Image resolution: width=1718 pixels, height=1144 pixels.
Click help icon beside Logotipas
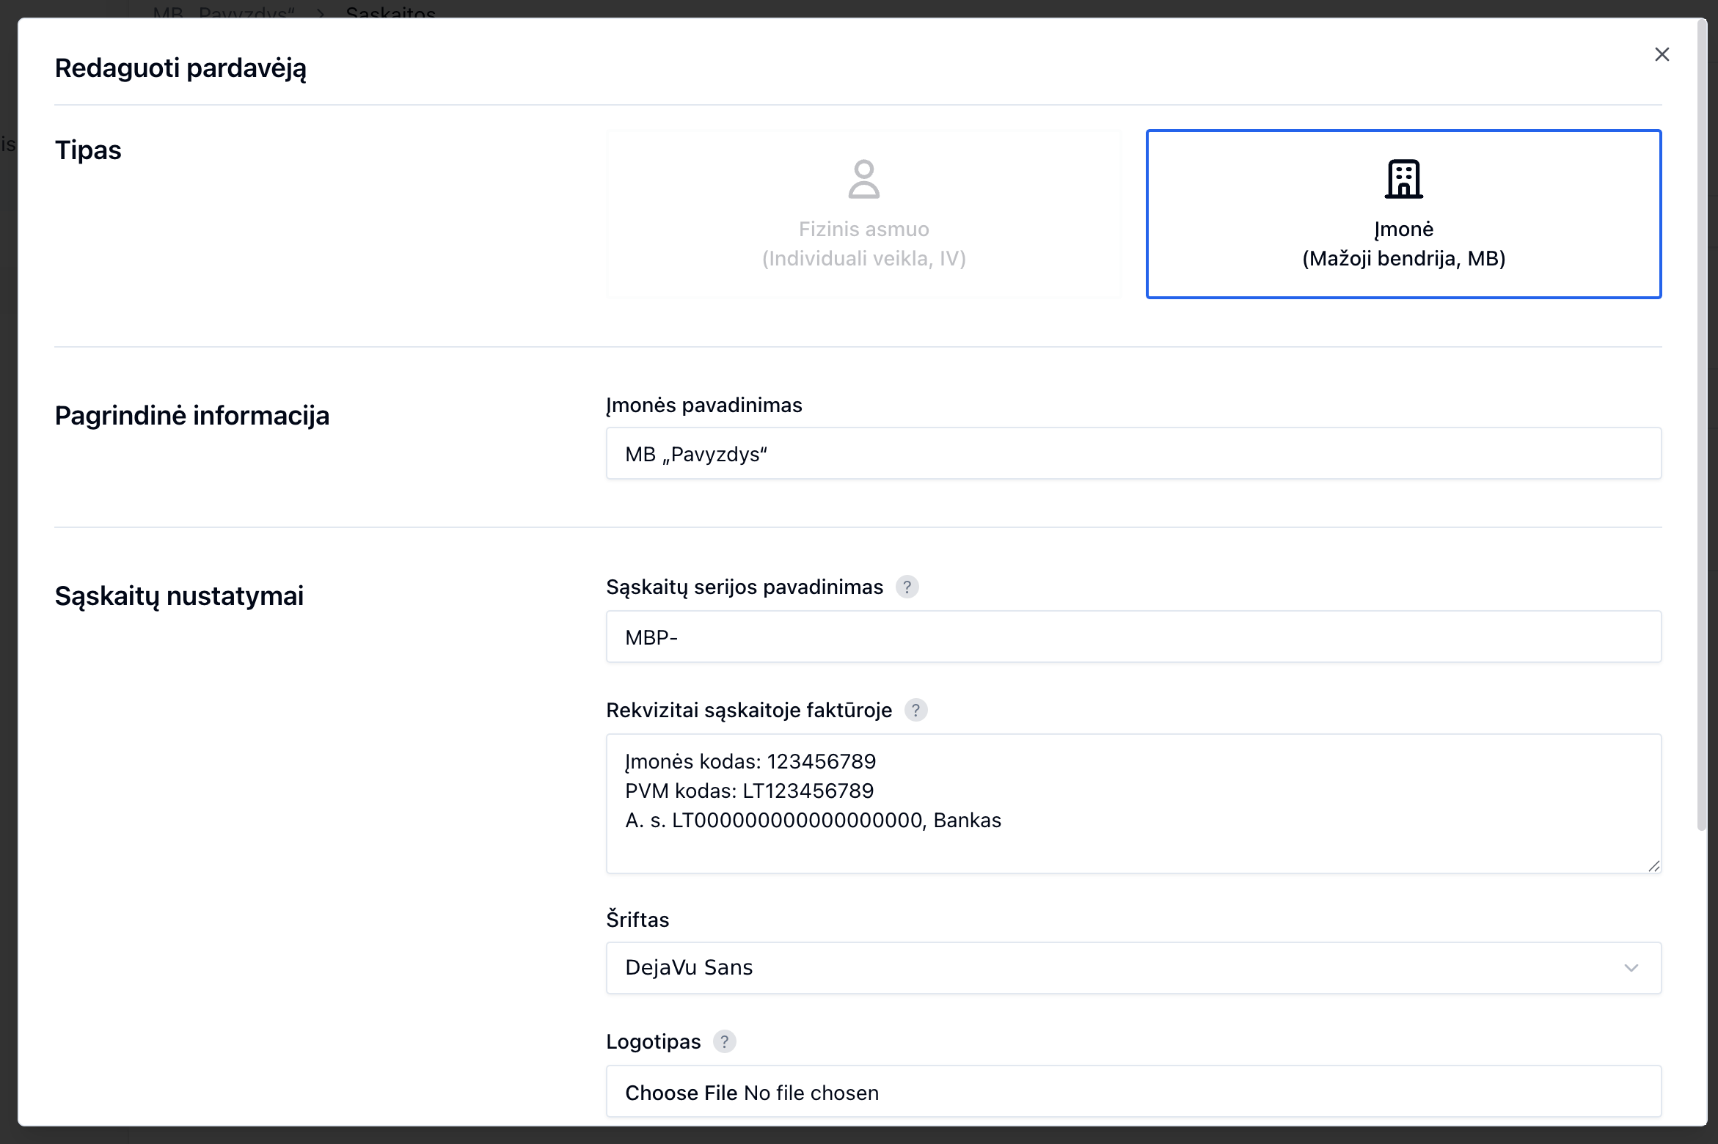[x=724, y=1042]
